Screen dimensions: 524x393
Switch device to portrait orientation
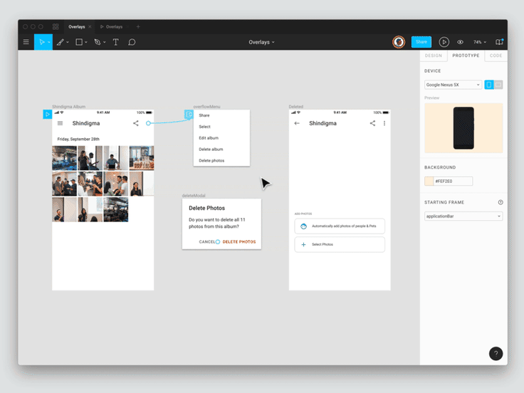[489, 85]
